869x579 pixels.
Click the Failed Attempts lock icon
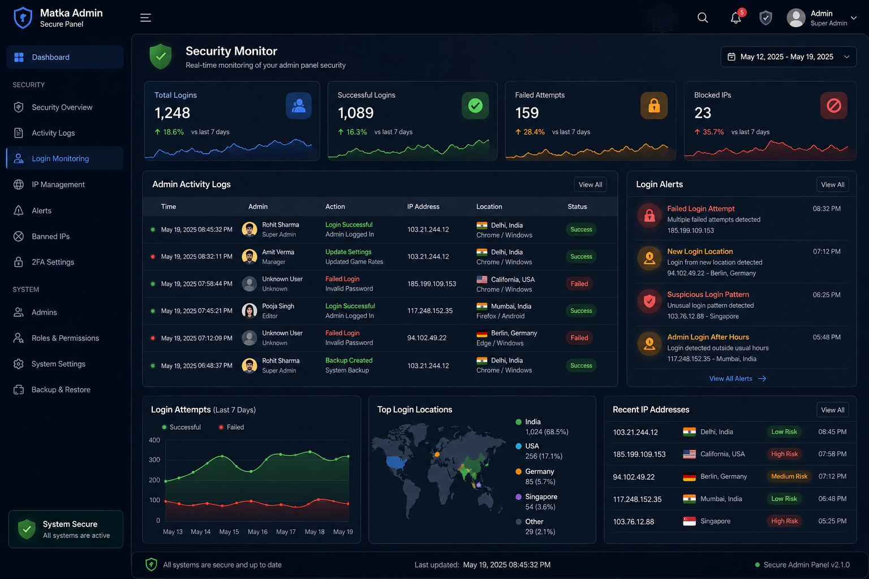[654, 105]
